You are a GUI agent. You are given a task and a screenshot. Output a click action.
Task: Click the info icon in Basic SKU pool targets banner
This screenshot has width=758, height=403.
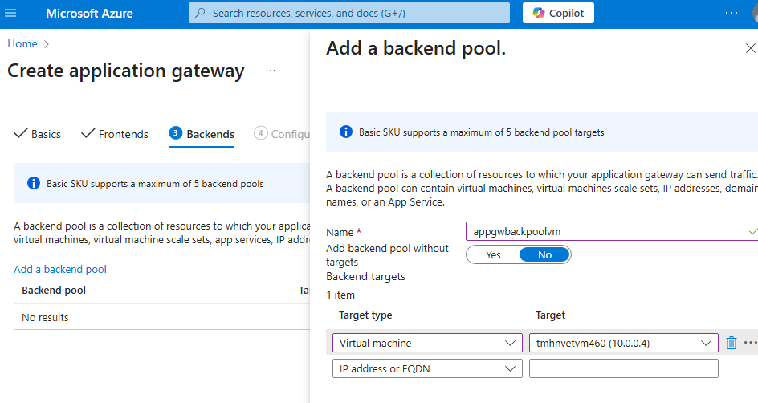coord(346,132)
